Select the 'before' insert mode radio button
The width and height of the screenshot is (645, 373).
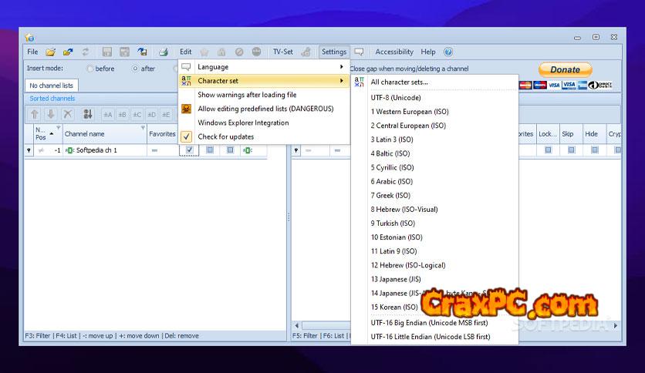coord(90,69)
